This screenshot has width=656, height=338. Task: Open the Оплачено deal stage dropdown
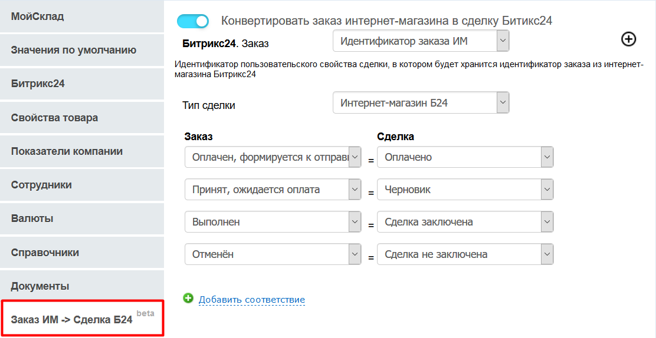465,157
